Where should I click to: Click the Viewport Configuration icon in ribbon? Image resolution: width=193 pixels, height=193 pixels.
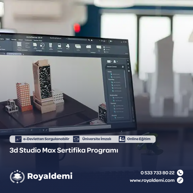[x=19, y=44]
